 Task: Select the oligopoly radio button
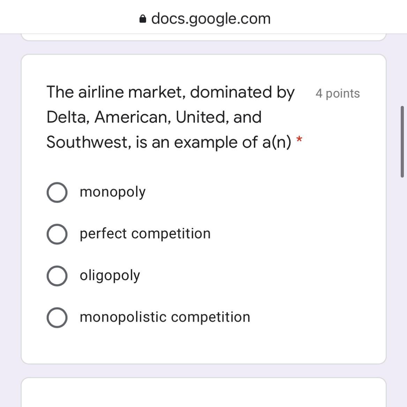57,276
